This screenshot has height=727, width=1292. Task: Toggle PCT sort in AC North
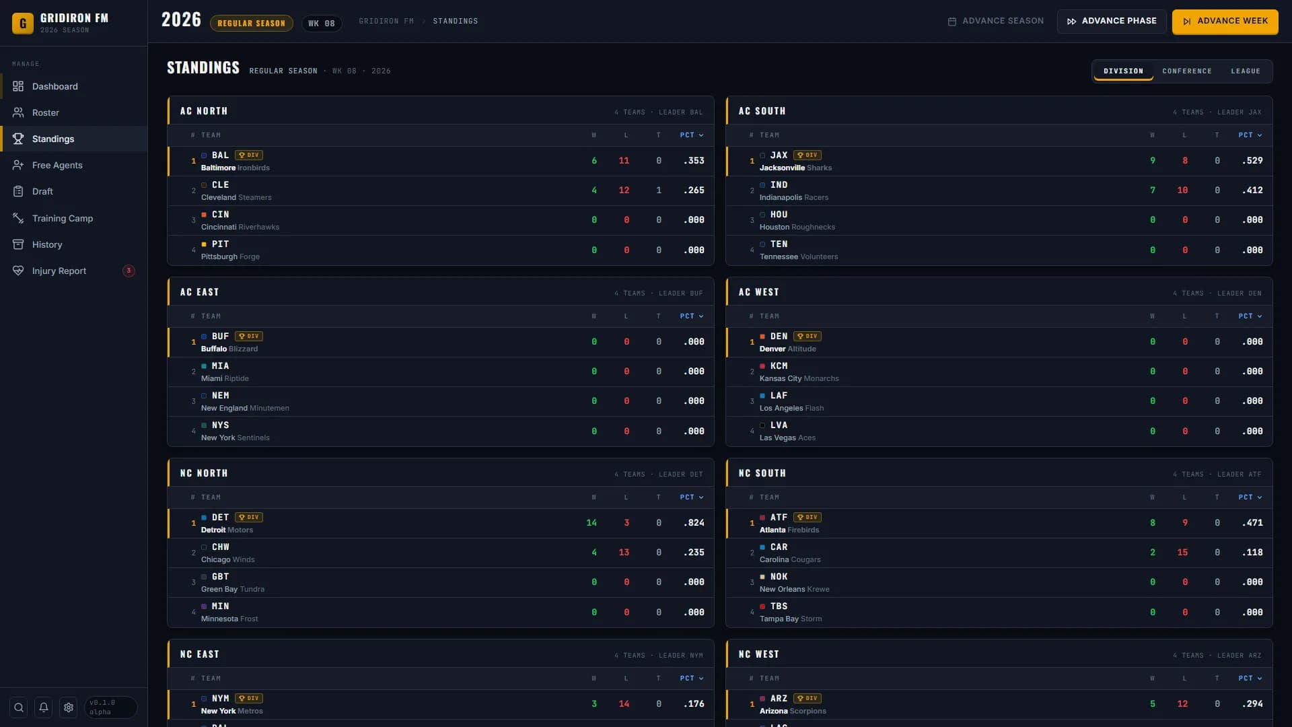click(x=692, y=135)
